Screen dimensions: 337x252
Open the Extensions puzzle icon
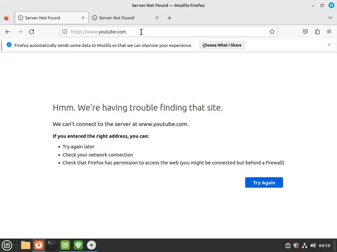point(317,32)
